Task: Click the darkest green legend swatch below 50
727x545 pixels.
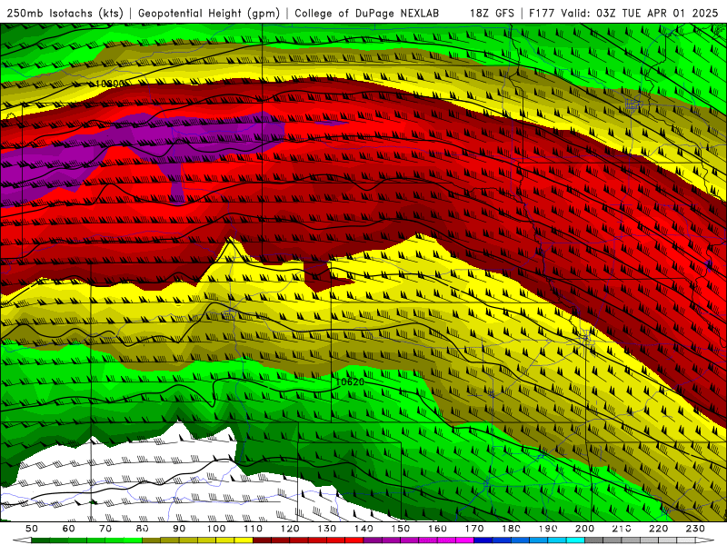Action: [41, 540]
